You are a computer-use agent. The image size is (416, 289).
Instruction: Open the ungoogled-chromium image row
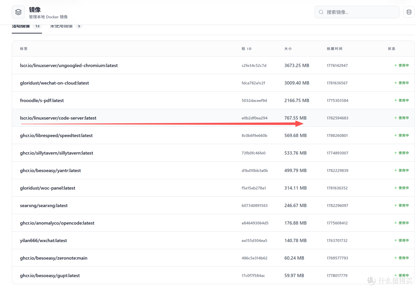[213, 65]
